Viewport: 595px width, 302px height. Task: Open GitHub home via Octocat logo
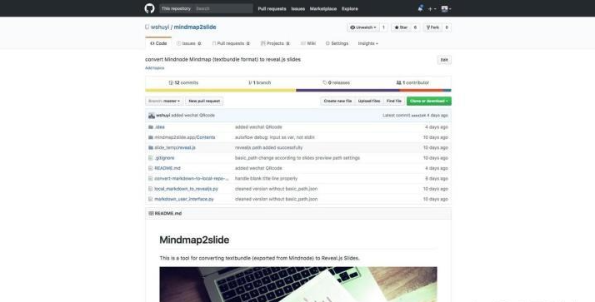149,8
